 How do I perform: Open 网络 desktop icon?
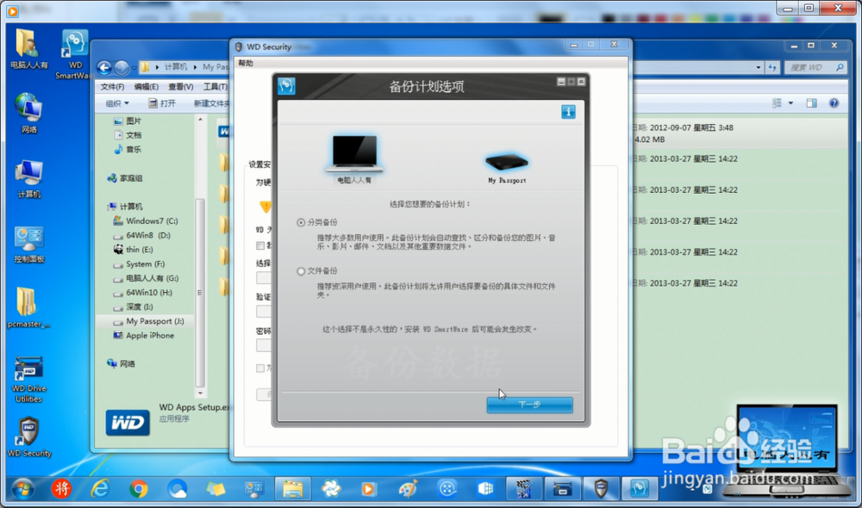[28, 113]
